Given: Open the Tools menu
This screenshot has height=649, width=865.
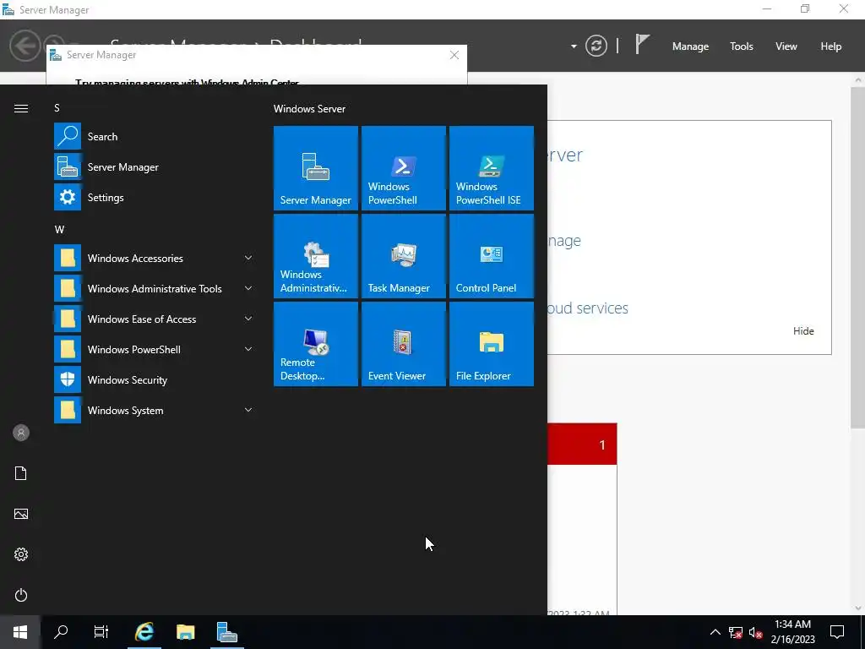Looking at the screenshot, I should pyautogui.click(x=742, y=46).
